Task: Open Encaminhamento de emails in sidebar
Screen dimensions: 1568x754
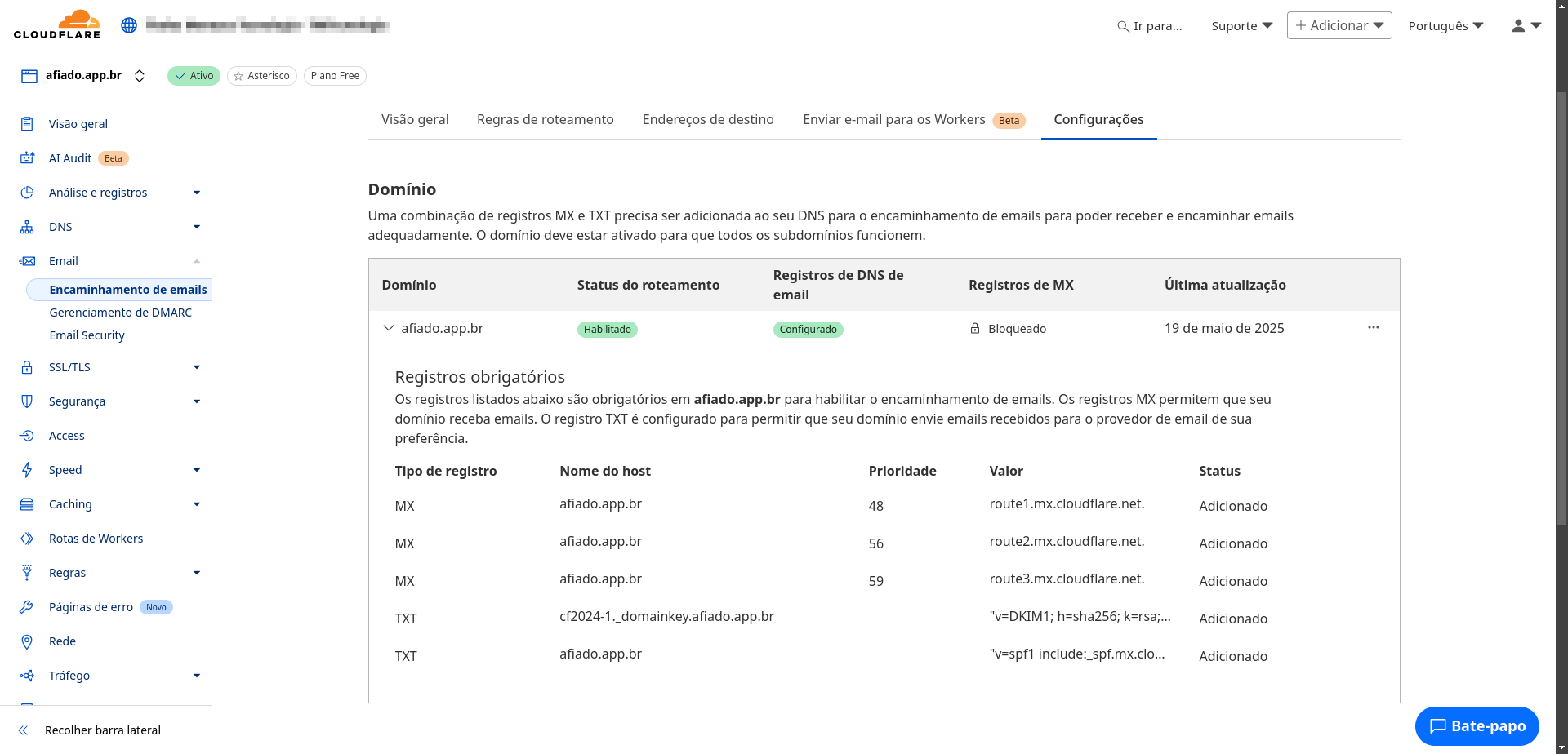Action: tap(128, 290)
